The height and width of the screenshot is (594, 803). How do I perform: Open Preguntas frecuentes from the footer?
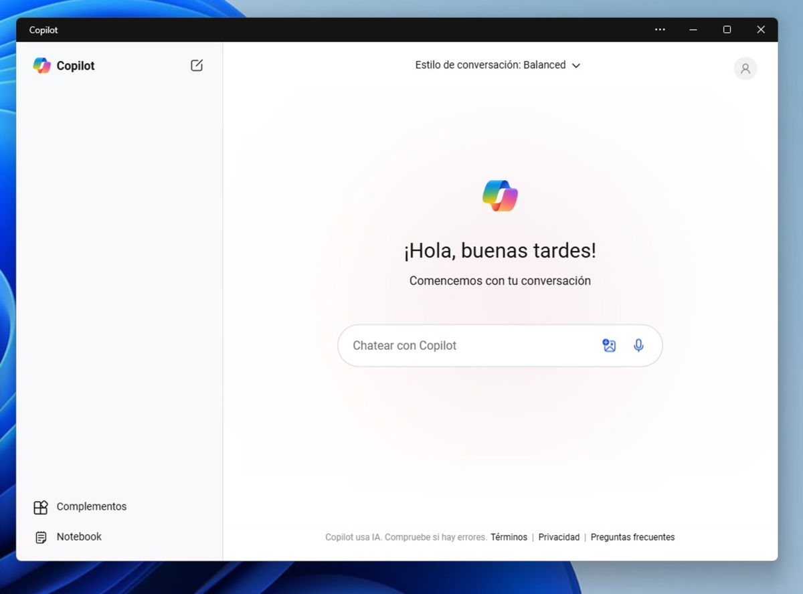click(632, 537)
